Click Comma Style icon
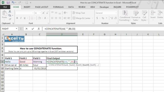Image resolution: width=164 pixels, height=92 pixels. coord(107,18)
